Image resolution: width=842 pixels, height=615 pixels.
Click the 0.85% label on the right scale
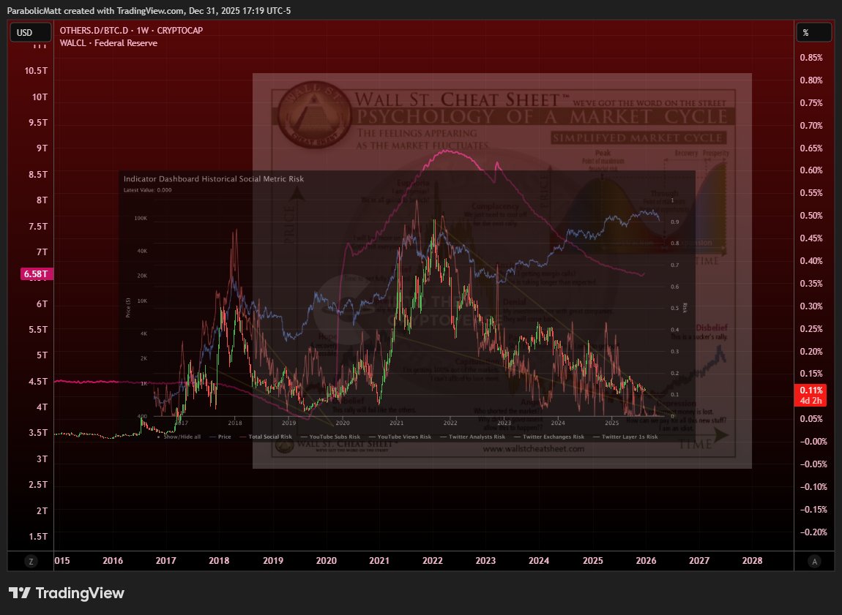[x=811, y=57]
